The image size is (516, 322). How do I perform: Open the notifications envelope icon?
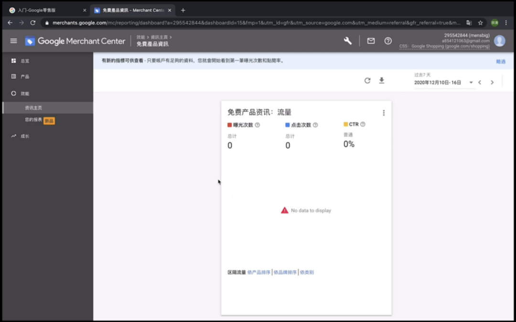click(x=371, y=41)
